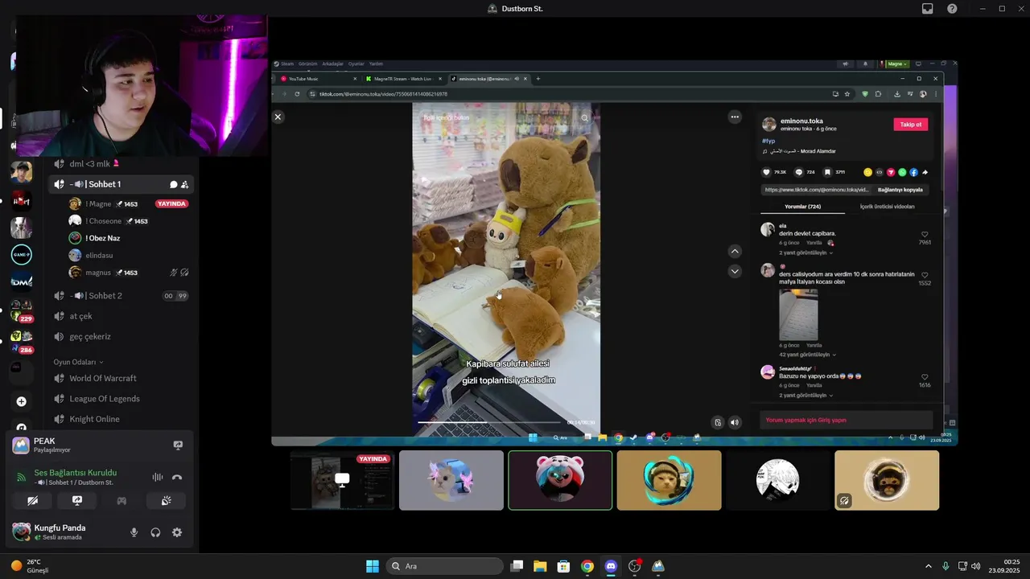Join the World Of Warcraft voice channel
1030x579 pixels.
tap(122, 378)
